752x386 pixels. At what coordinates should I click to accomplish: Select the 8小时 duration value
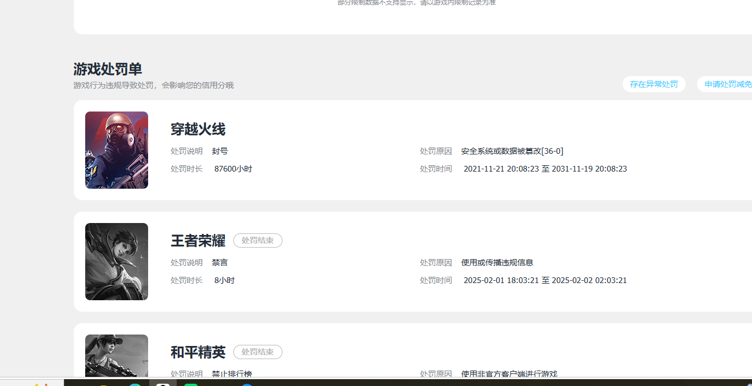[225, 280]
